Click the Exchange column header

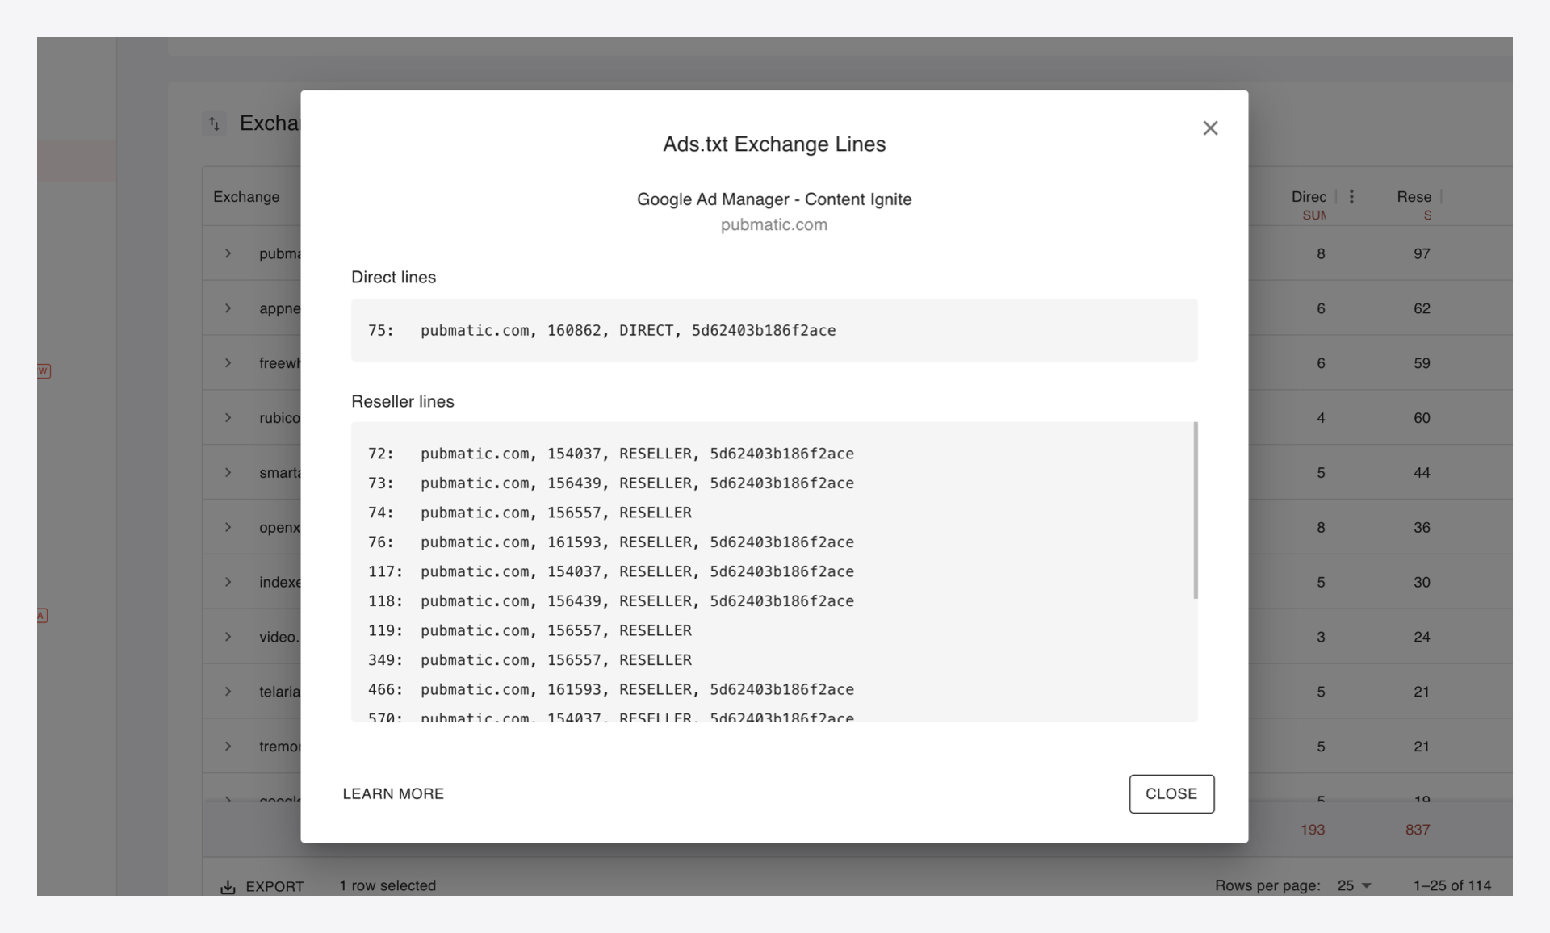coord(246,196)
